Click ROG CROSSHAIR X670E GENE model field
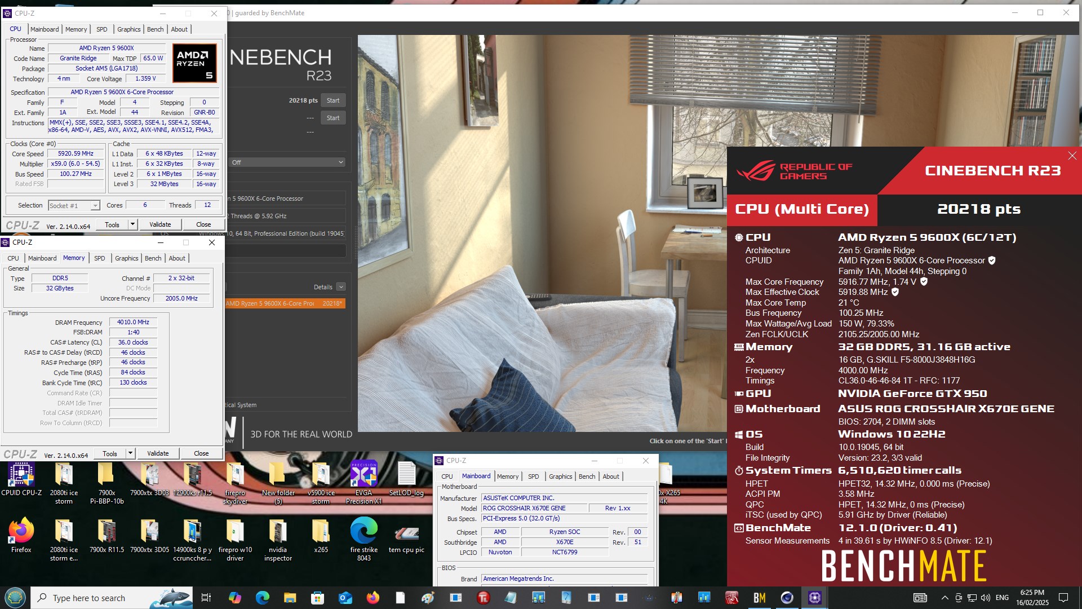The height and width of the screenshot is (609, 1082). (534, 508)
